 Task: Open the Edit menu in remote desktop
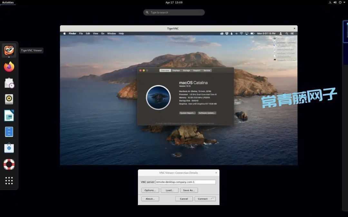(x=88, y=33)
